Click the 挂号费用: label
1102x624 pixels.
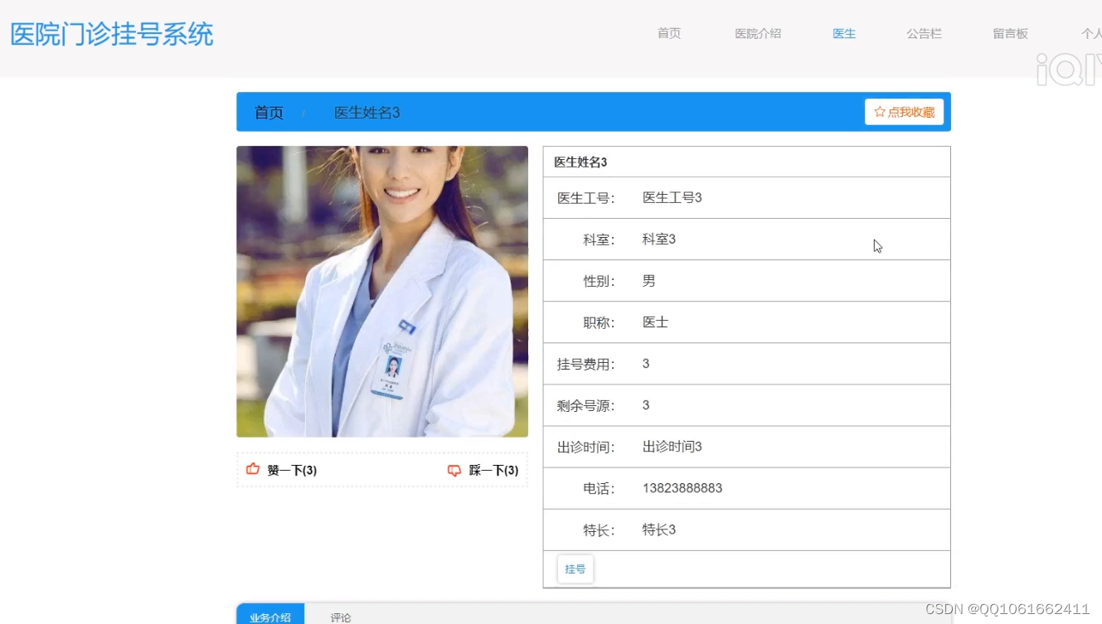pos(586,364)
